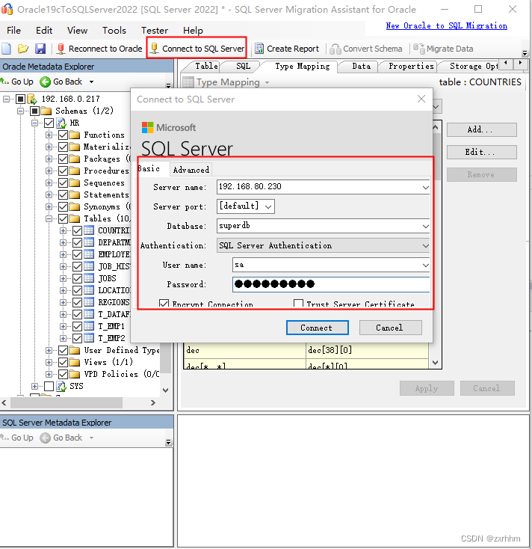
Task: Click the Save Project floppy icon
Action: [40, 49]
